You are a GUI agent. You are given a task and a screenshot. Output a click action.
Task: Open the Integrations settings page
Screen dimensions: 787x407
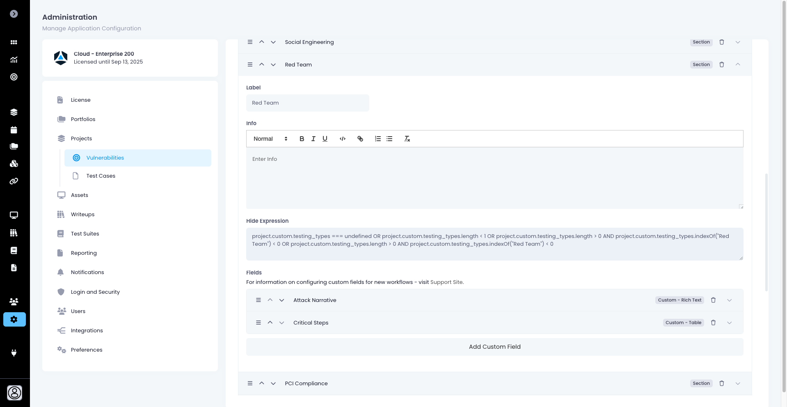point(87,330)
